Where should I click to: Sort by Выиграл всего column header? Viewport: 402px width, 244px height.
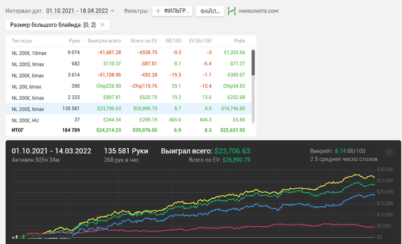pyautogui.click(x=104, y=41)
